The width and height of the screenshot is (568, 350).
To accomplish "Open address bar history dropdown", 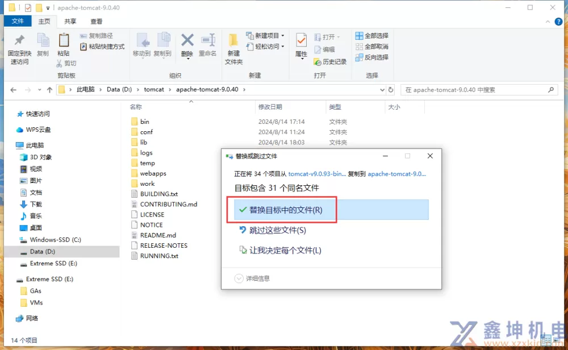I will (382, 90).
